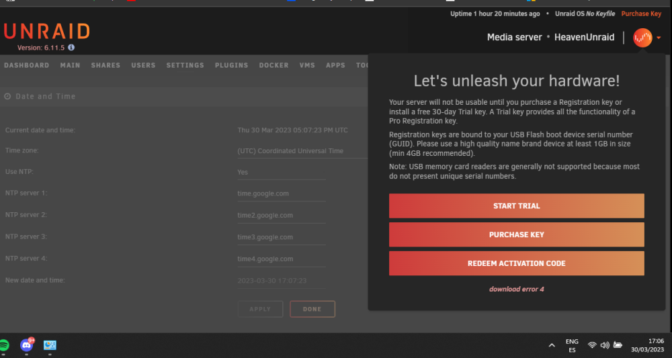Open the Docker tab
The width and height of the screenshot is (672, 358).
[x=274, y=65]
